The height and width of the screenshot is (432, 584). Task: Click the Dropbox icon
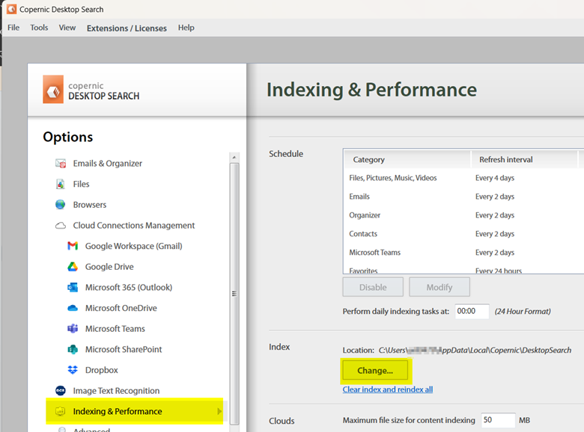coord(73,370)
